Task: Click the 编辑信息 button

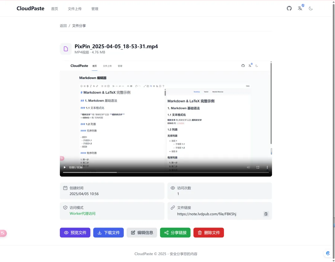Action: (142, 233)
